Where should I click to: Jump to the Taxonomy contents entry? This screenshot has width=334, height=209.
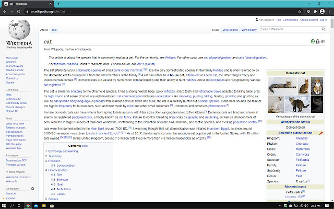(x=55, y=156)
